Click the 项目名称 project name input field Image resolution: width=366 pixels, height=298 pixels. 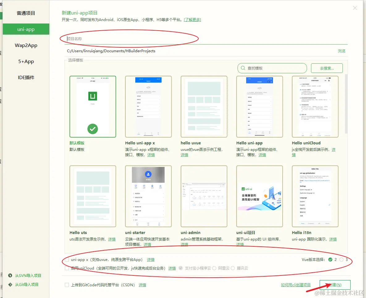pos(206,39)
